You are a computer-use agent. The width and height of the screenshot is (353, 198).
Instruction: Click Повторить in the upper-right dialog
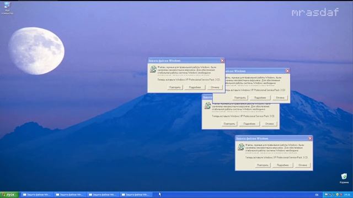click(240, 98)
